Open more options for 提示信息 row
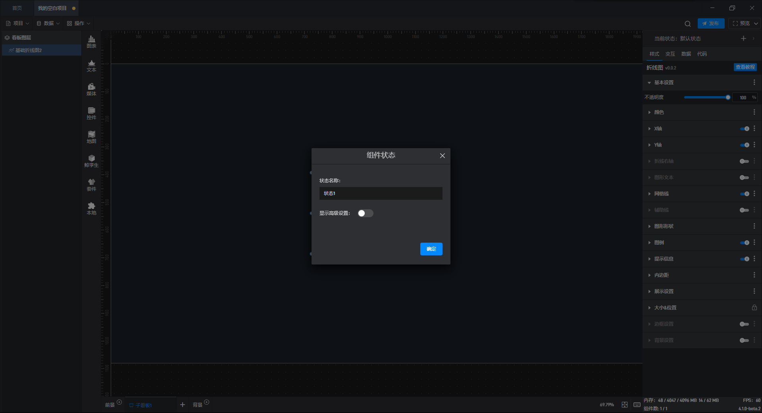This screenshot has width=762, height=413. coord(754,259)
